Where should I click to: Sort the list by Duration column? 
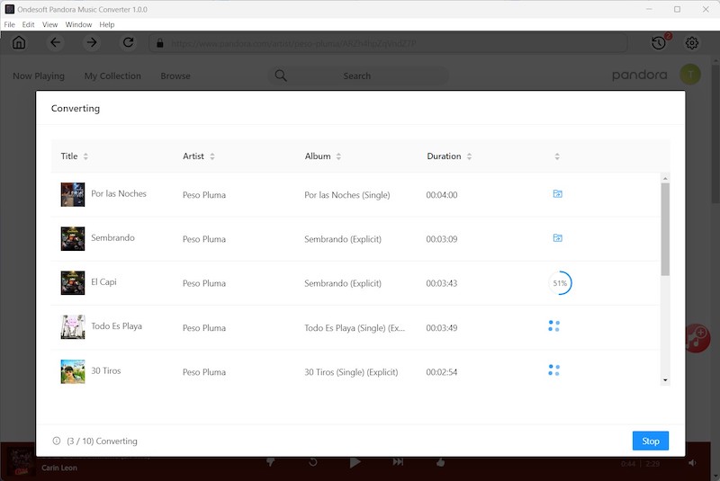[x=469, y=156]
